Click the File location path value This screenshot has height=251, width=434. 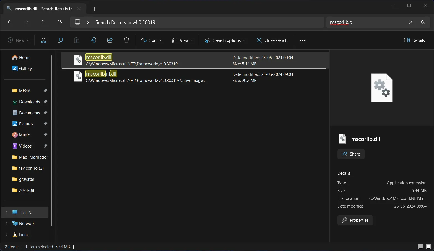coord(398,198)
